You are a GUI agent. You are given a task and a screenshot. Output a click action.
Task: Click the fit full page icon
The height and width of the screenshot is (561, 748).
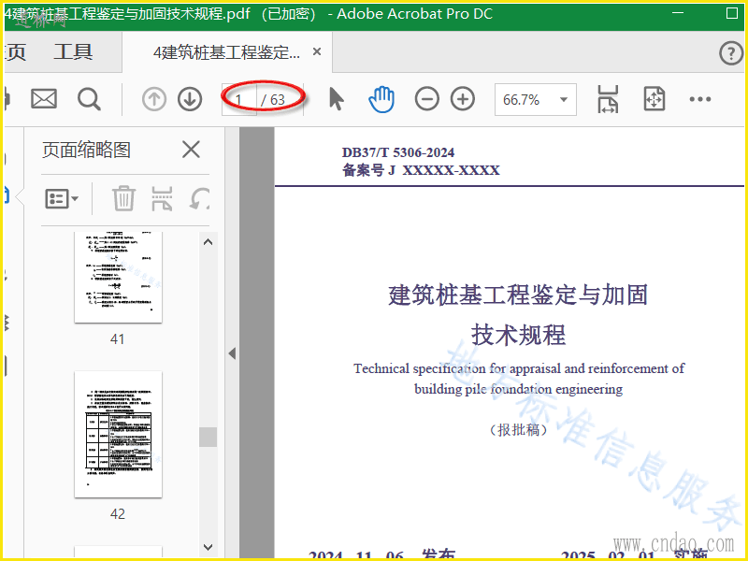pyautogui.click(x=654, y=99)
